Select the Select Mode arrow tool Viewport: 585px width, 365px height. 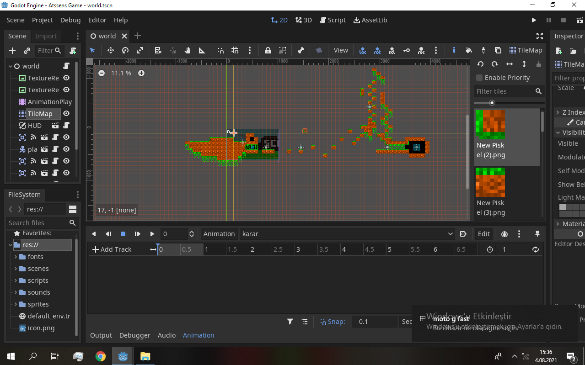tap(92, 50)
